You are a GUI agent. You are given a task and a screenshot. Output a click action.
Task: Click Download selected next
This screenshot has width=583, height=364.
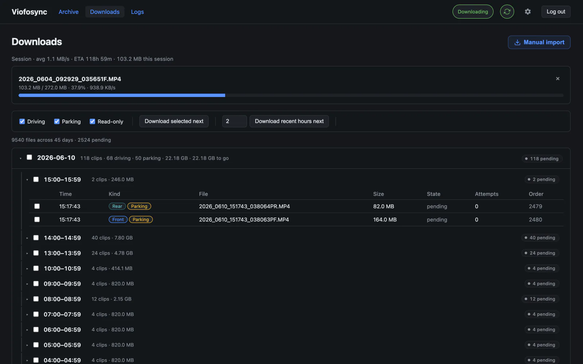[174, 121]
